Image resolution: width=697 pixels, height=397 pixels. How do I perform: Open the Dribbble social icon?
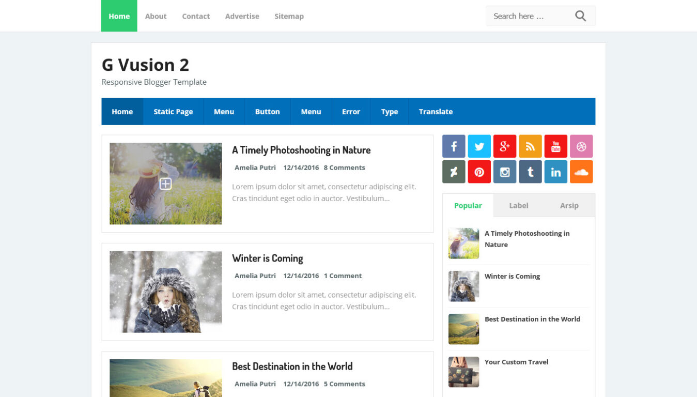[x=581, y=146]
